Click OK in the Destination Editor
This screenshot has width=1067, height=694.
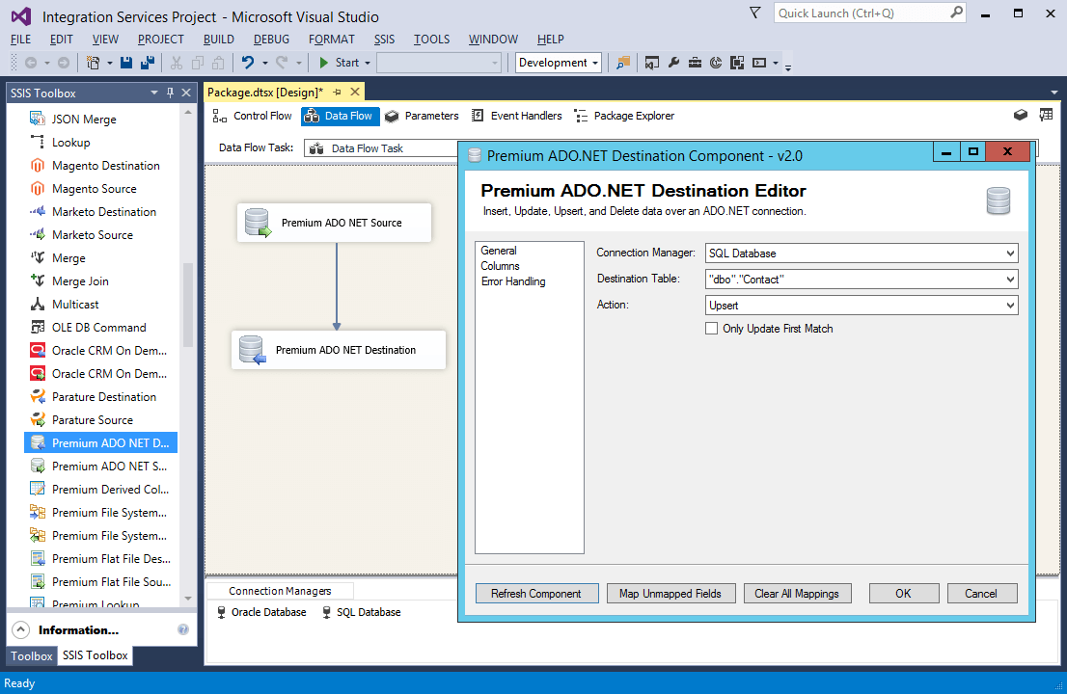(x=904, y=594)
